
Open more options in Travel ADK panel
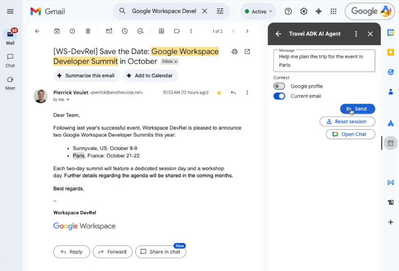[356, 34]
